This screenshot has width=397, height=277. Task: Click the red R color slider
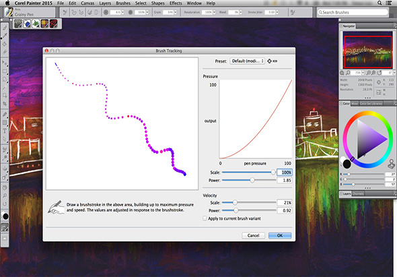363,175
